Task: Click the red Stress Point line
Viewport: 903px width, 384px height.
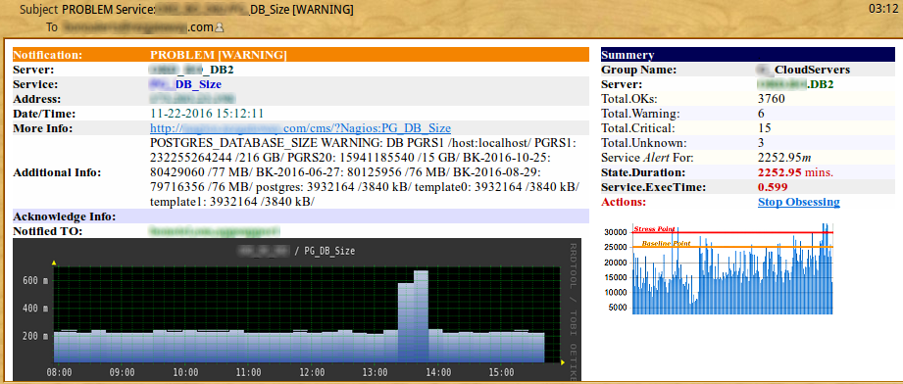Action: (732, 232)
